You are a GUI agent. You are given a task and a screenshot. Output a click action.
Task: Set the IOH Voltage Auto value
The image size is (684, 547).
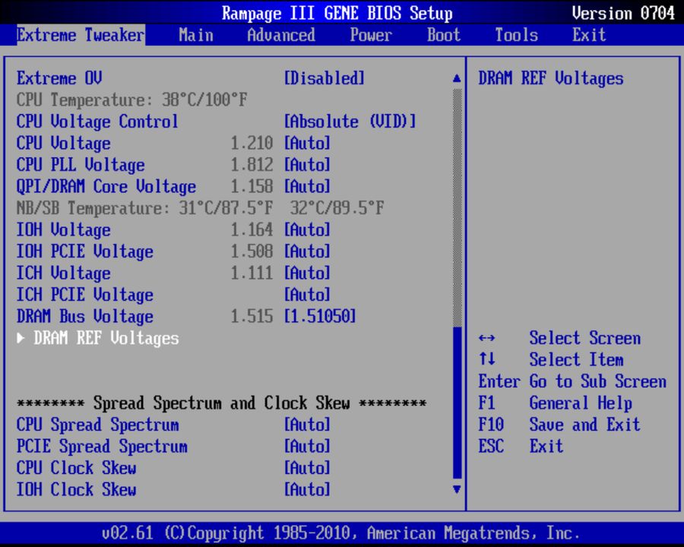coord(307,230)
